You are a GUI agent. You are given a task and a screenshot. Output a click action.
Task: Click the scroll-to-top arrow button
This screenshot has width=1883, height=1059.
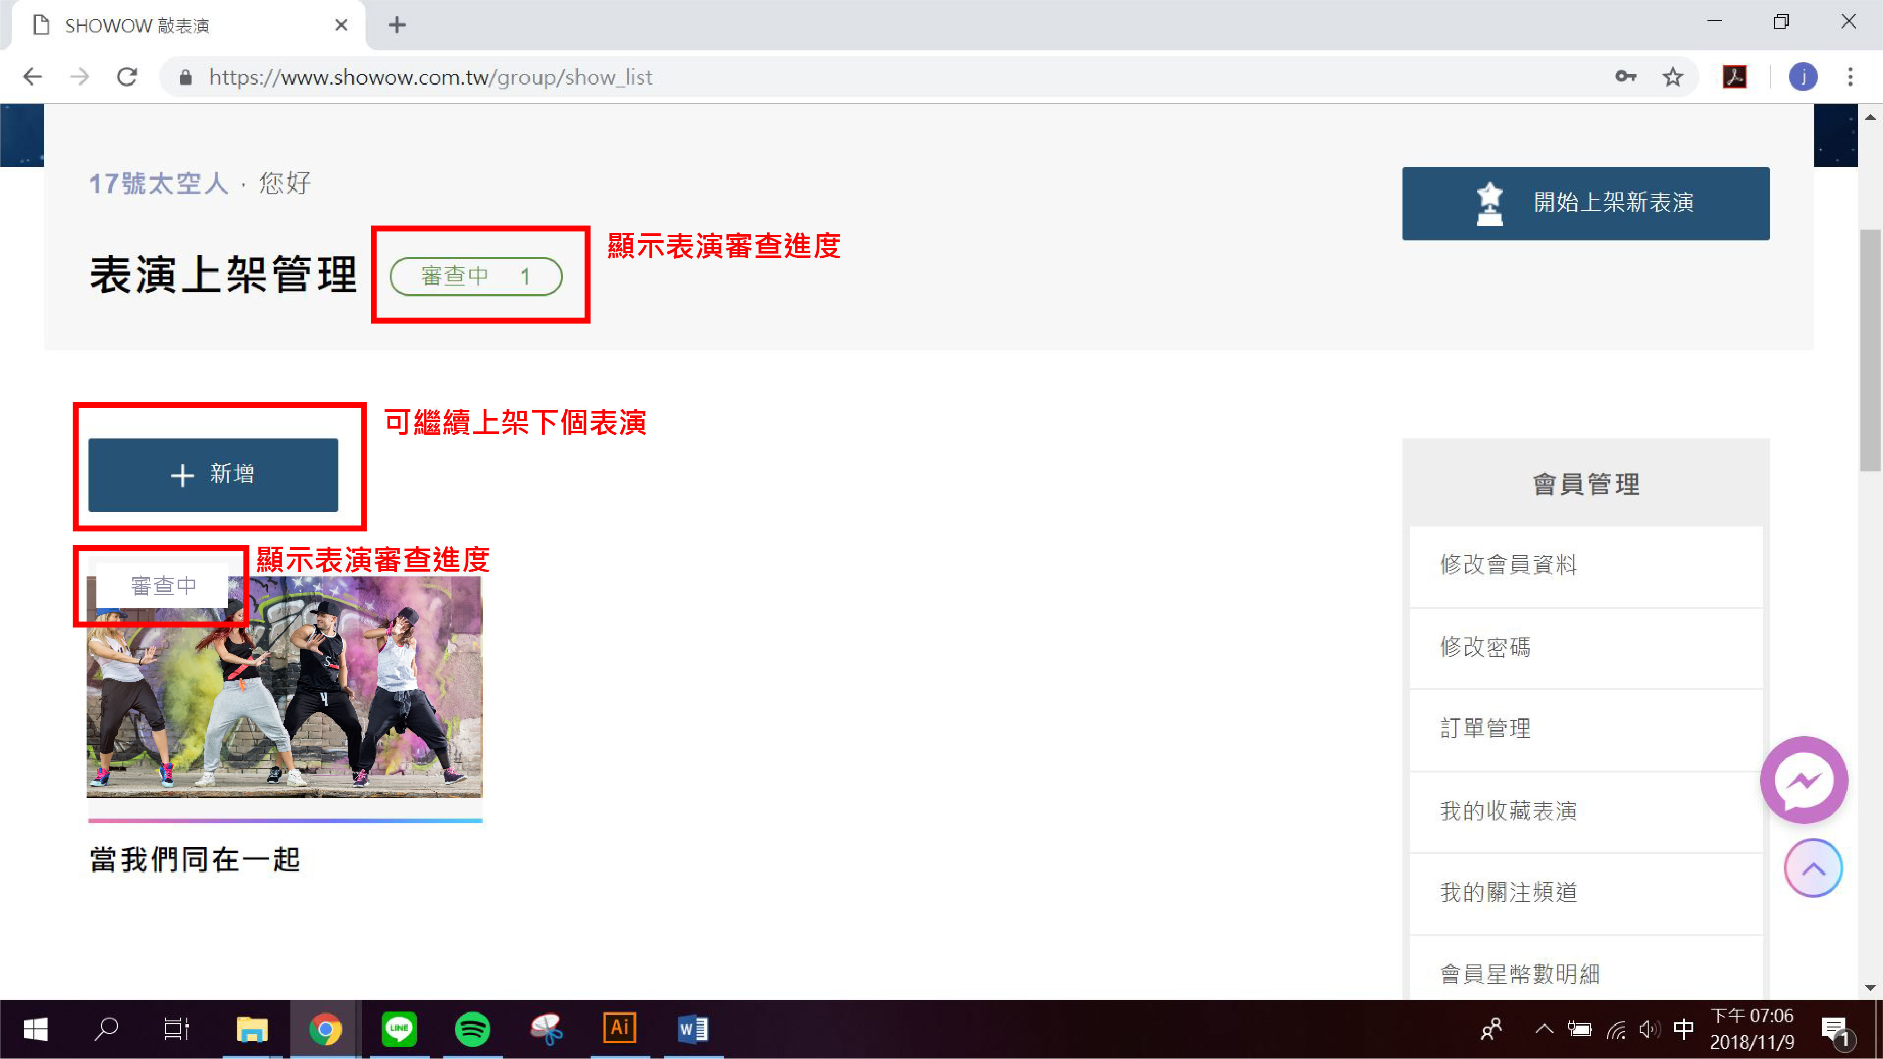pyautogui.click(x=1813, y=868)
